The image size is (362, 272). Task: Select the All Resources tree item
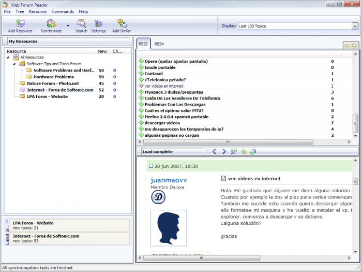click(x=32, y=58)
